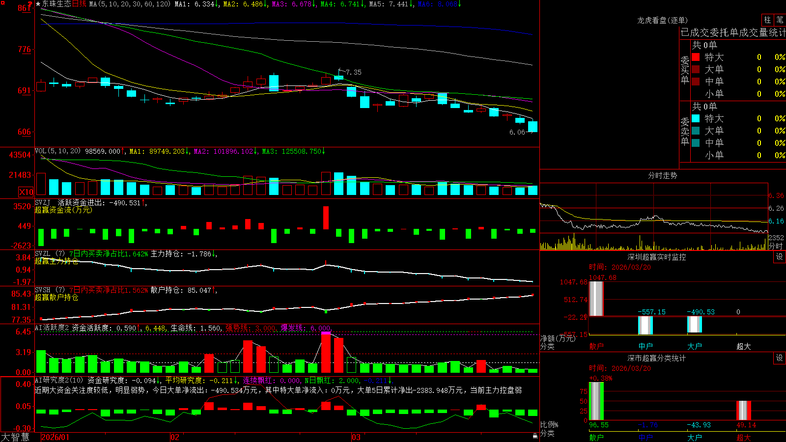Click the SVZL (7) indicator label

pyautogui.click(x=50, y=254)
